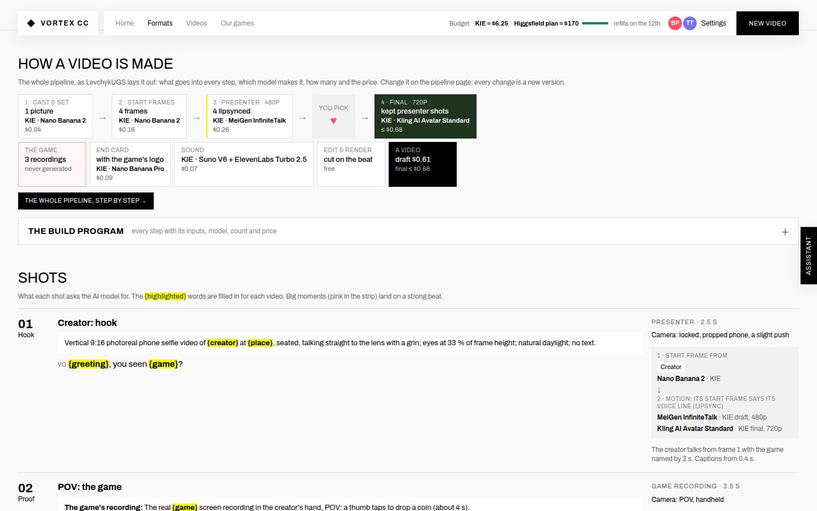Click the Vortex CC diamond logo icon
Viewport: 817px width, 511px height.
31,23
